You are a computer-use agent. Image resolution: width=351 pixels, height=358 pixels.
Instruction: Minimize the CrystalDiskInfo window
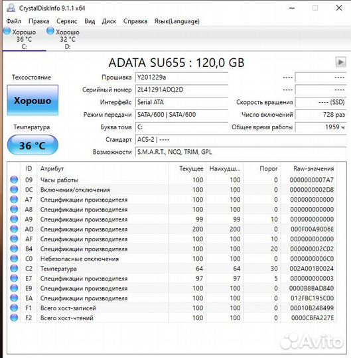(x=292, y=8)
